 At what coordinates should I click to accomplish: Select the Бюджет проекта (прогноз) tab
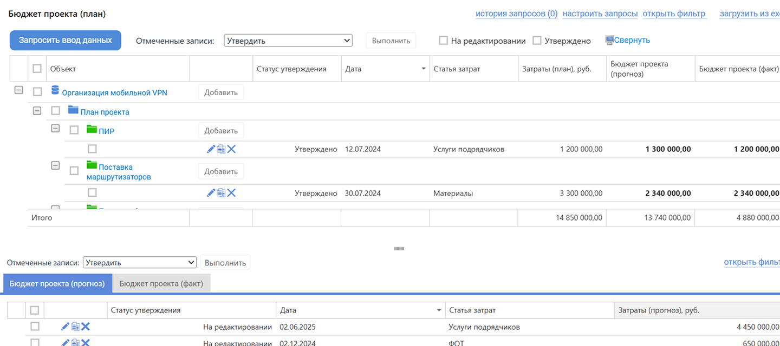57,283
